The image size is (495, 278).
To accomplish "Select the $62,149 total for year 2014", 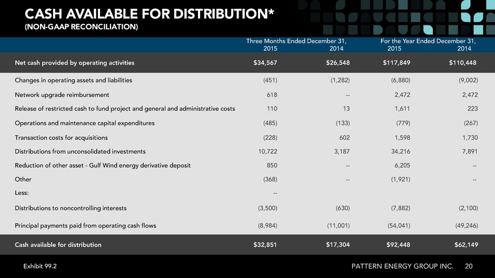I will (x=466, y=244).
